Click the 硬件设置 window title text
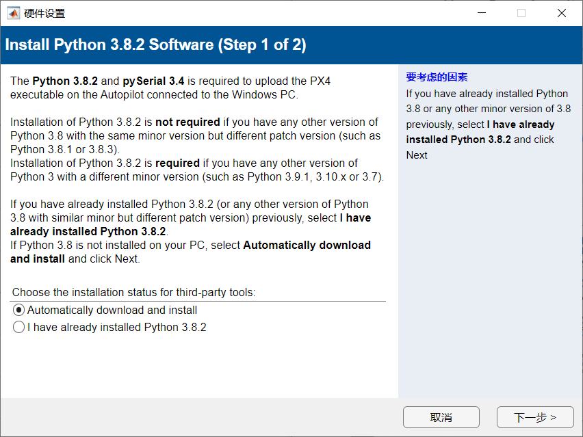The image size is (583, 437). 45,13
